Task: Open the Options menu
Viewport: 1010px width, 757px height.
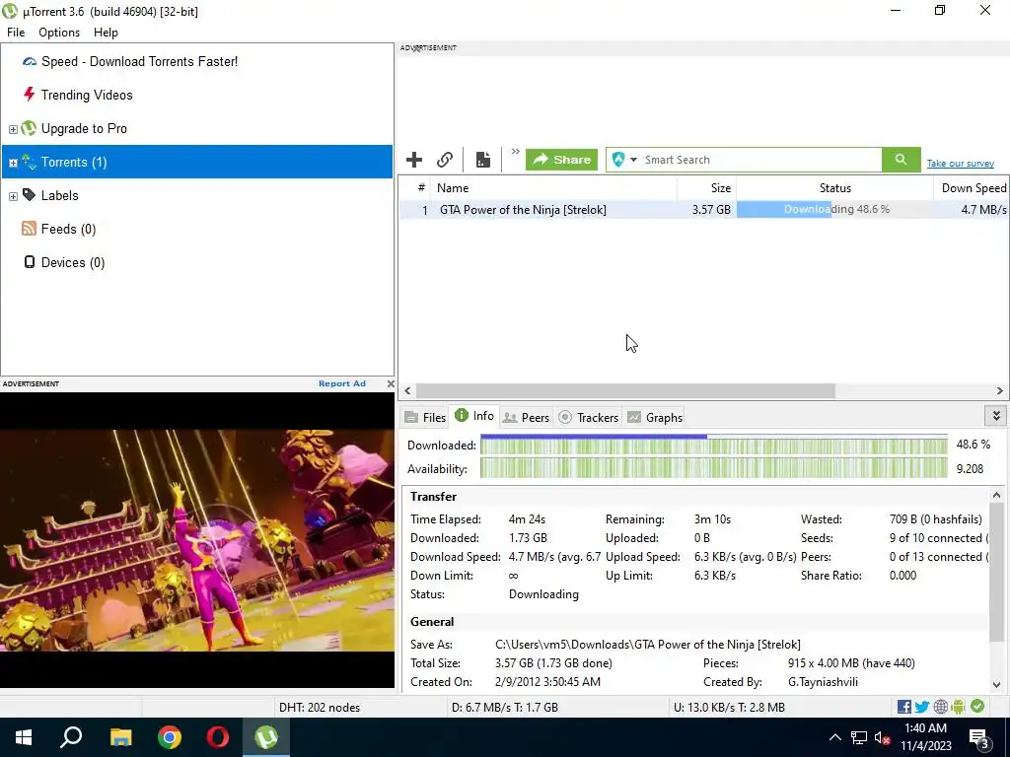Action: [x=59, y=33]
